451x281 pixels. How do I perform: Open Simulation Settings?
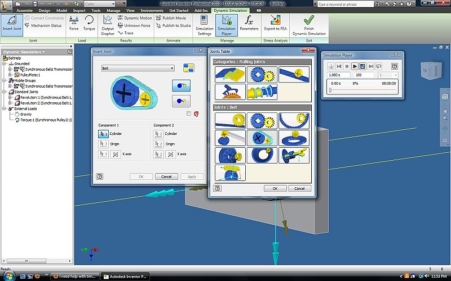pyautogui.click(x=204, y=25)
